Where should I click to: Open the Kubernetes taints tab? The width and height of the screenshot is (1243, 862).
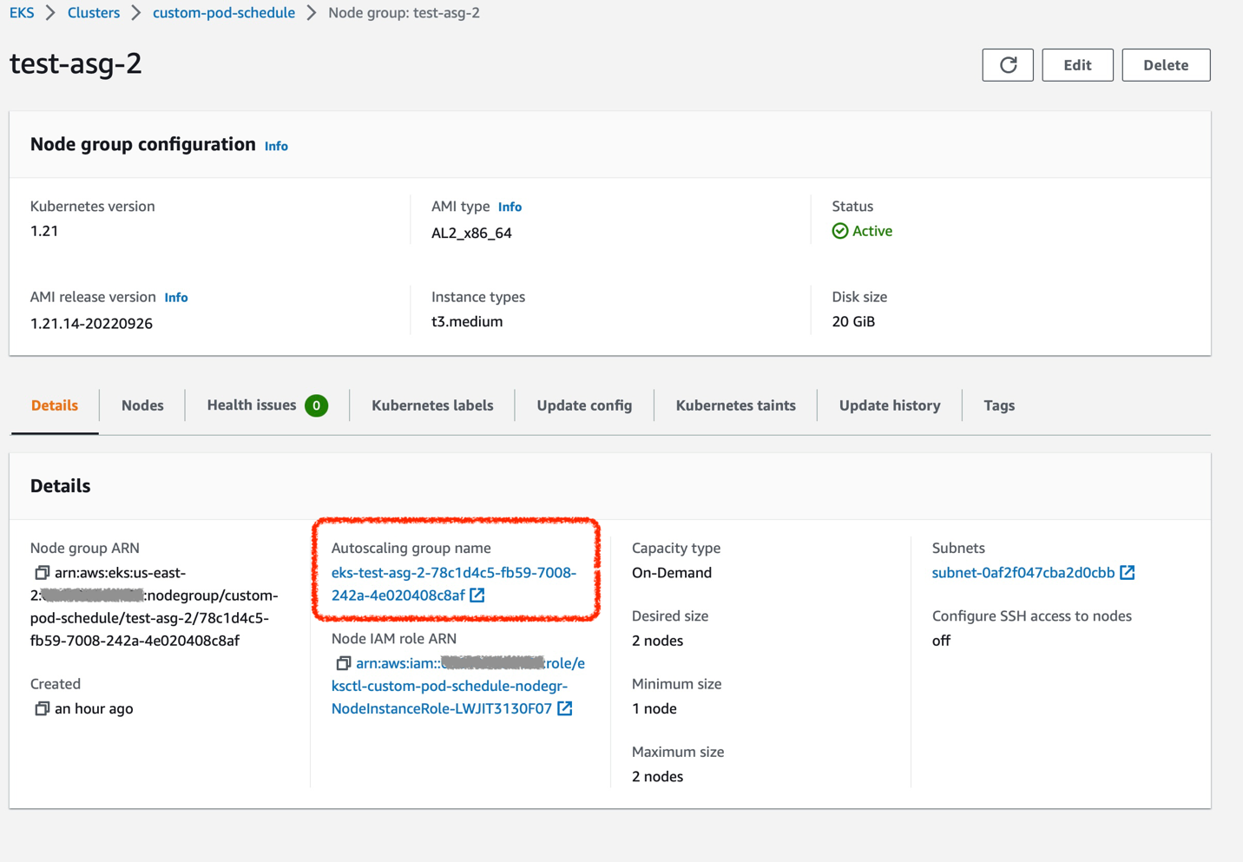(x=736, y=405)
